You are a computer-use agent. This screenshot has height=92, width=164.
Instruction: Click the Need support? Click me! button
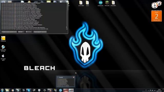tap(40, 32)
